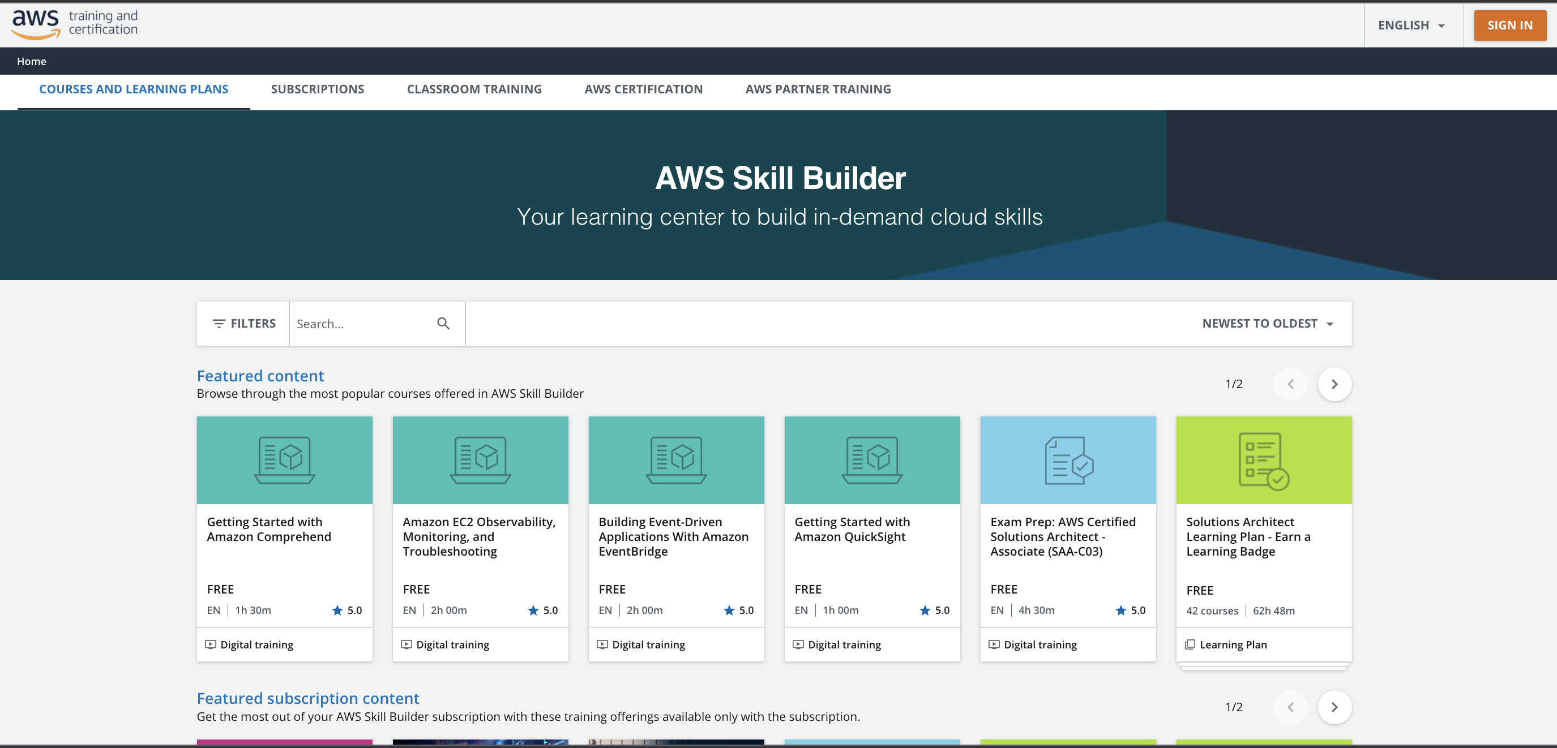
Task: Click Digital training icon on EventBridge card
Action: (x=602, y=644)
